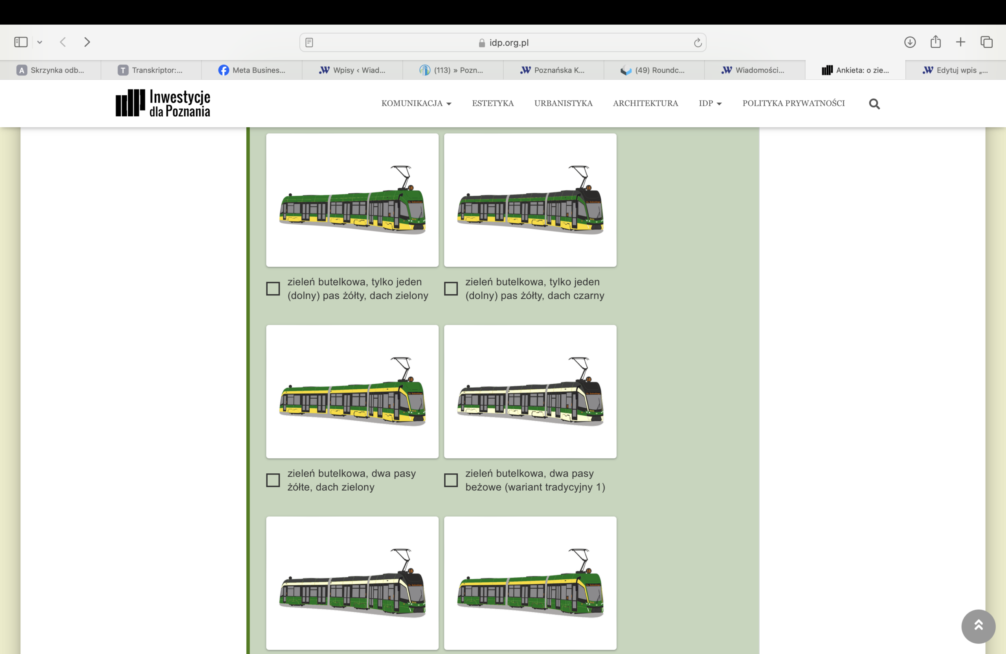This screenshot has height=654, width=1006.
Task: Open a new tab with the plus button
Action: click(960, 42)
